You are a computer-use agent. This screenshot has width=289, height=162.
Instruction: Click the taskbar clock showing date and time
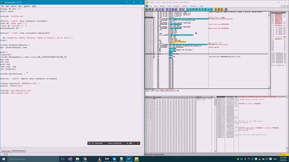coord(283,159)
